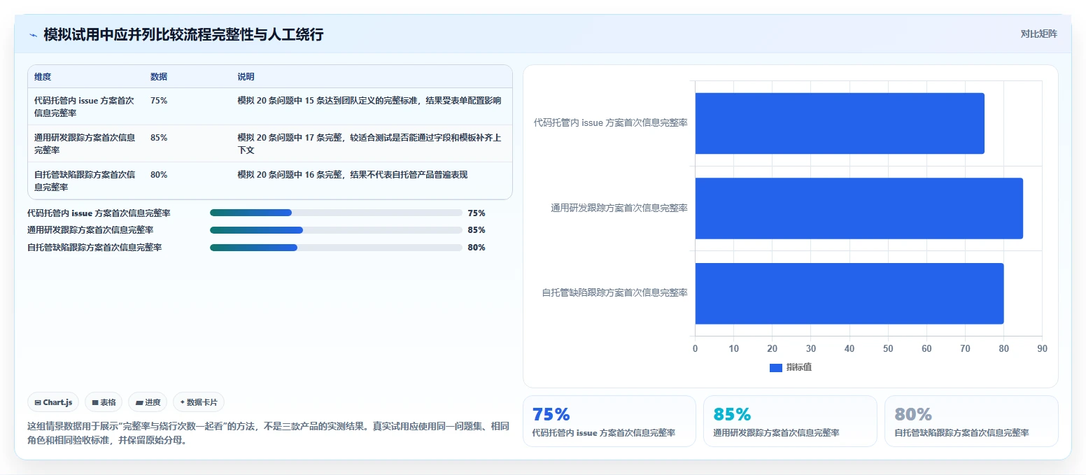Viewport: 1086px width, 475px height.
Task: Click the page title 模拟试用中应并列比较流程完整性与人工绕行
Action: click(183, 34)
